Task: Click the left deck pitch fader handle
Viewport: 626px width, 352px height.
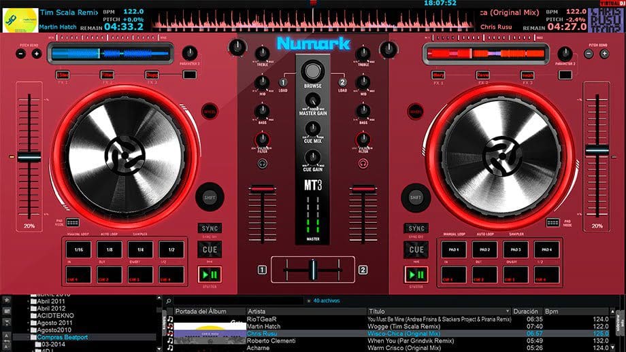Action: (x=29, y=157)
